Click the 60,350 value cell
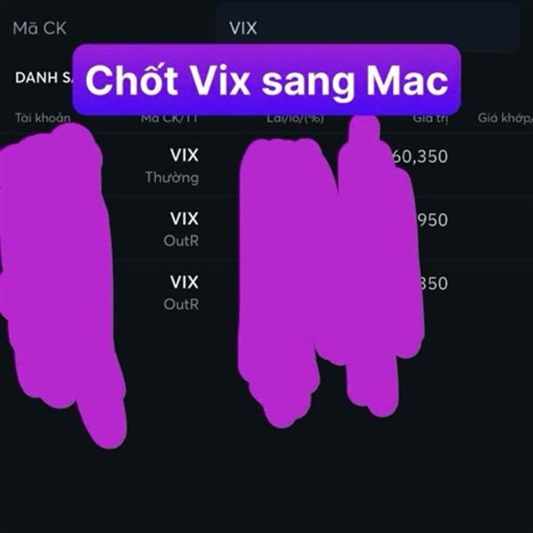The width and height of the screenshot is (533, 533). tap(419, 156)
